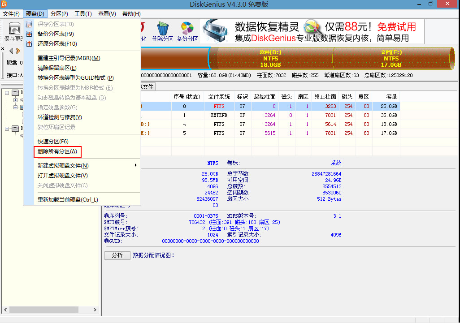
Task: Click the 文件系统 column header
Action: tap(219, 97)
